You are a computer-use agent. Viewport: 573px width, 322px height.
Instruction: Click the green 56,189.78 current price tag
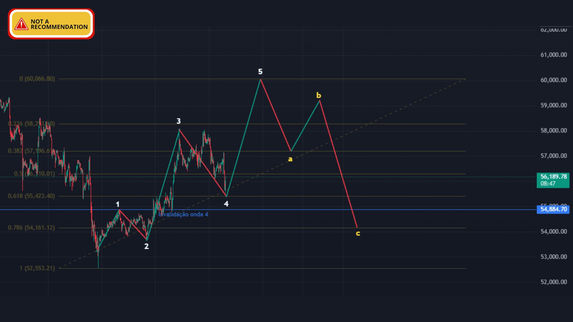click(x=553, y=180)
